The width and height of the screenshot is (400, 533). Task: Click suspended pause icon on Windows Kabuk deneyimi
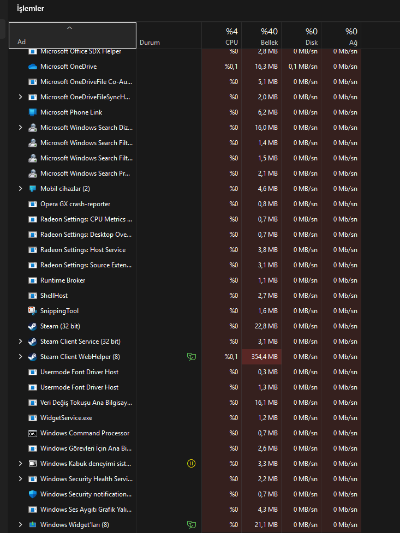click(x=192, y=463)
